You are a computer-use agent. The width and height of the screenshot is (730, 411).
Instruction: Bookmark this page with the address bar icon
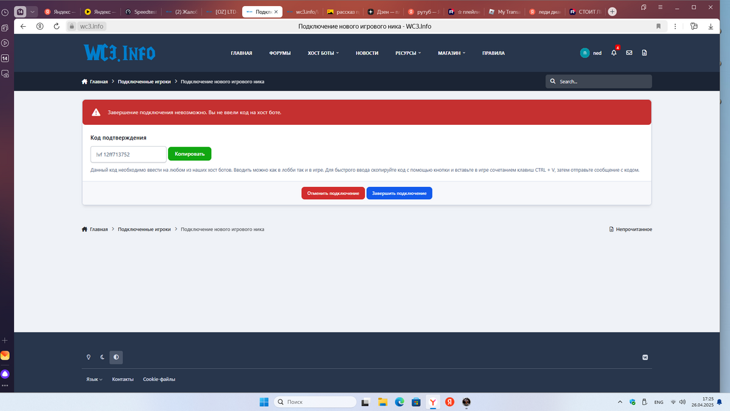(658, 26)
